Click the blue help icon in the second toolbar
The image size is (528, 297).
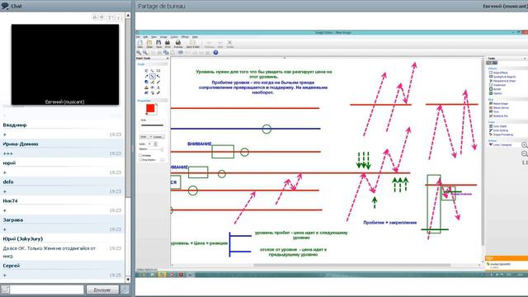pyautogui.click(x=215, y=53)
